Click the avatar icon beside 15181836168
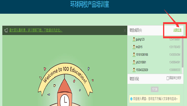The image size is (187, 106). tap(134, 55)
